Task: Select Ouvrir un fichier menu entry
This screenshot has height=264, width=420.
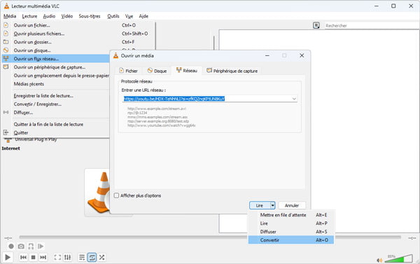Action: pos(78,25)
